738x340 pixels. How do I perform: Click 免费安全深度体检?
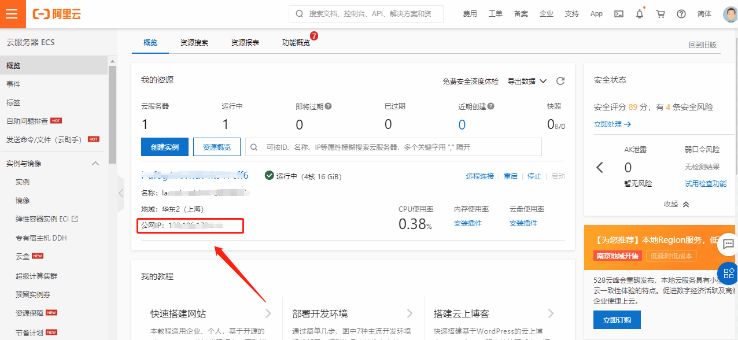pyautogui.click(x=470, y=82)
